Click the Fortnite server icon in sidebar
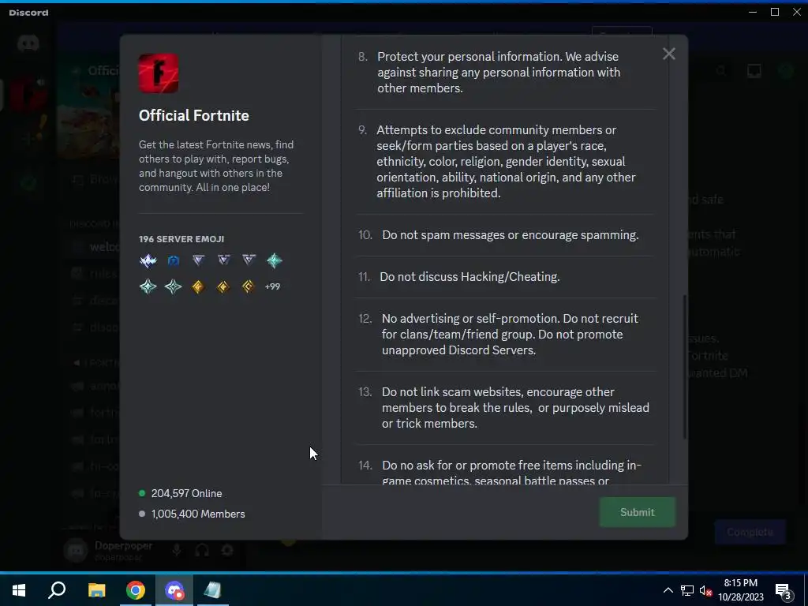 28,95
